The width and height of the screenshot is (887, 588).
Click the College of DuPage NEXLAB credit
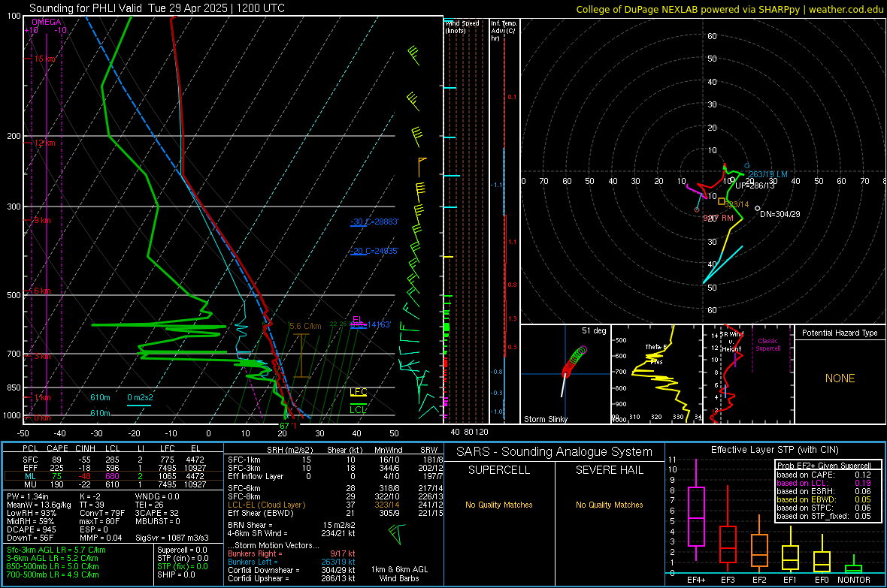tap(729, 9)
